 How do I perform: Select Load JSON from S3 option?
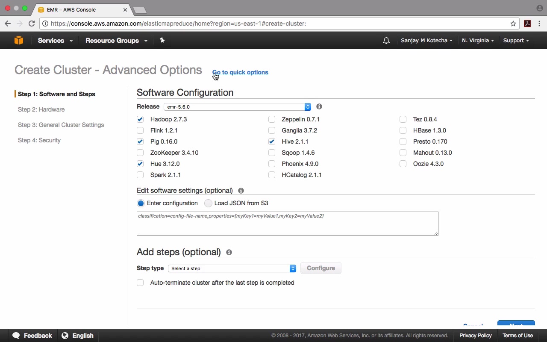point(209,203)
